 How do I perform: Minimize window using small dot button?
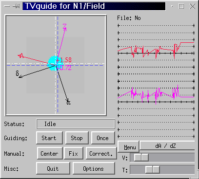coord(172,6)
